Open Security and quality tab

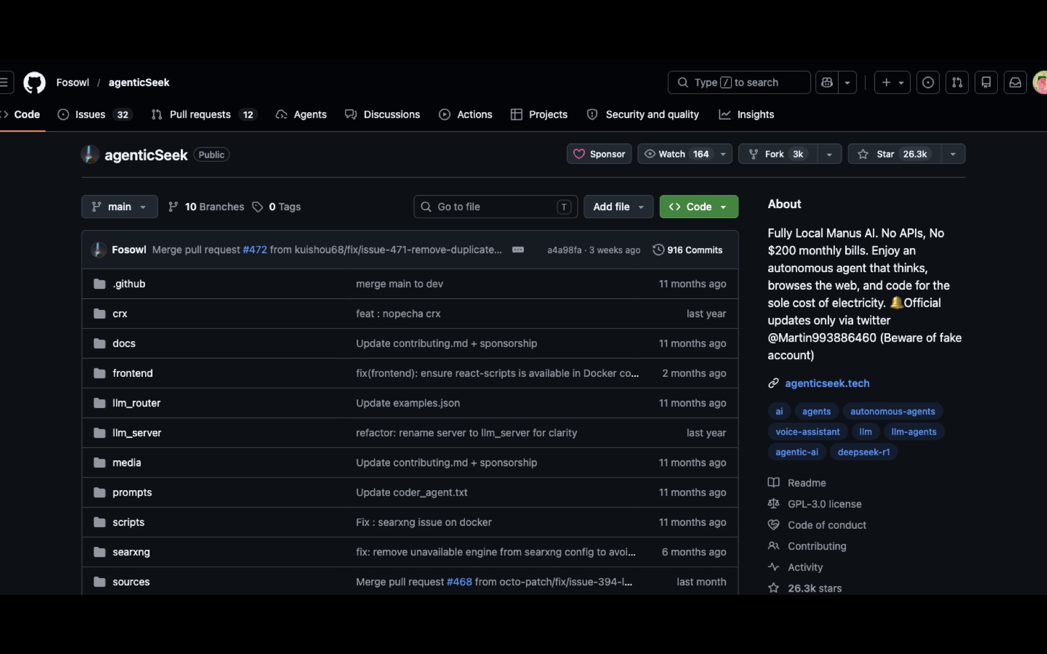click(x=643, y=114)
